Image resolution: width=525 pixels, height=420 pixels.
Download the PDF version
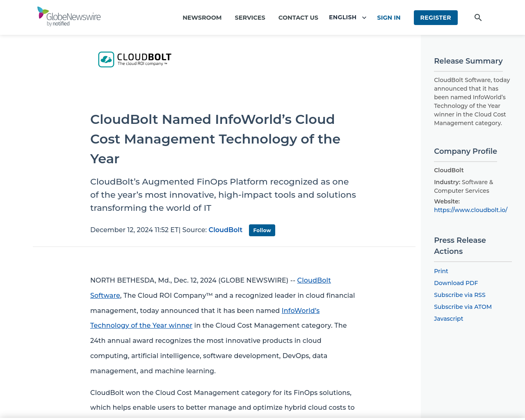tap(456, 283)
